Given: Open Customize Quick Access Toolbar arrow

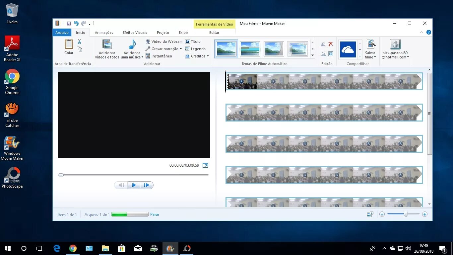Looking at the screenshot, I should coord(90,24).
